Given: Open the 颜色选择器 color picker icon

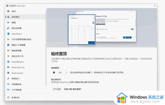Looking at the screenshot, I should [x=8, y=28].
